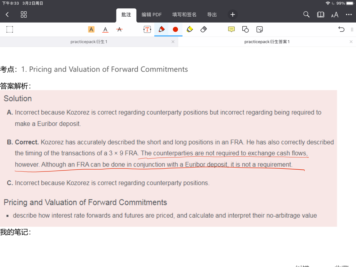Go back with the left chevron
The image size is (356, 267).
7,15
